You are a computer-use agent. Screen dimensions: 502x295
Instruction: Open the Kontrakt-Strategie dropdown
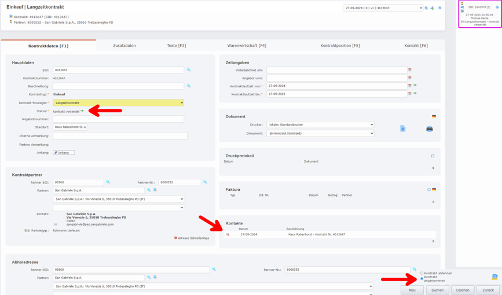[118, 103]
